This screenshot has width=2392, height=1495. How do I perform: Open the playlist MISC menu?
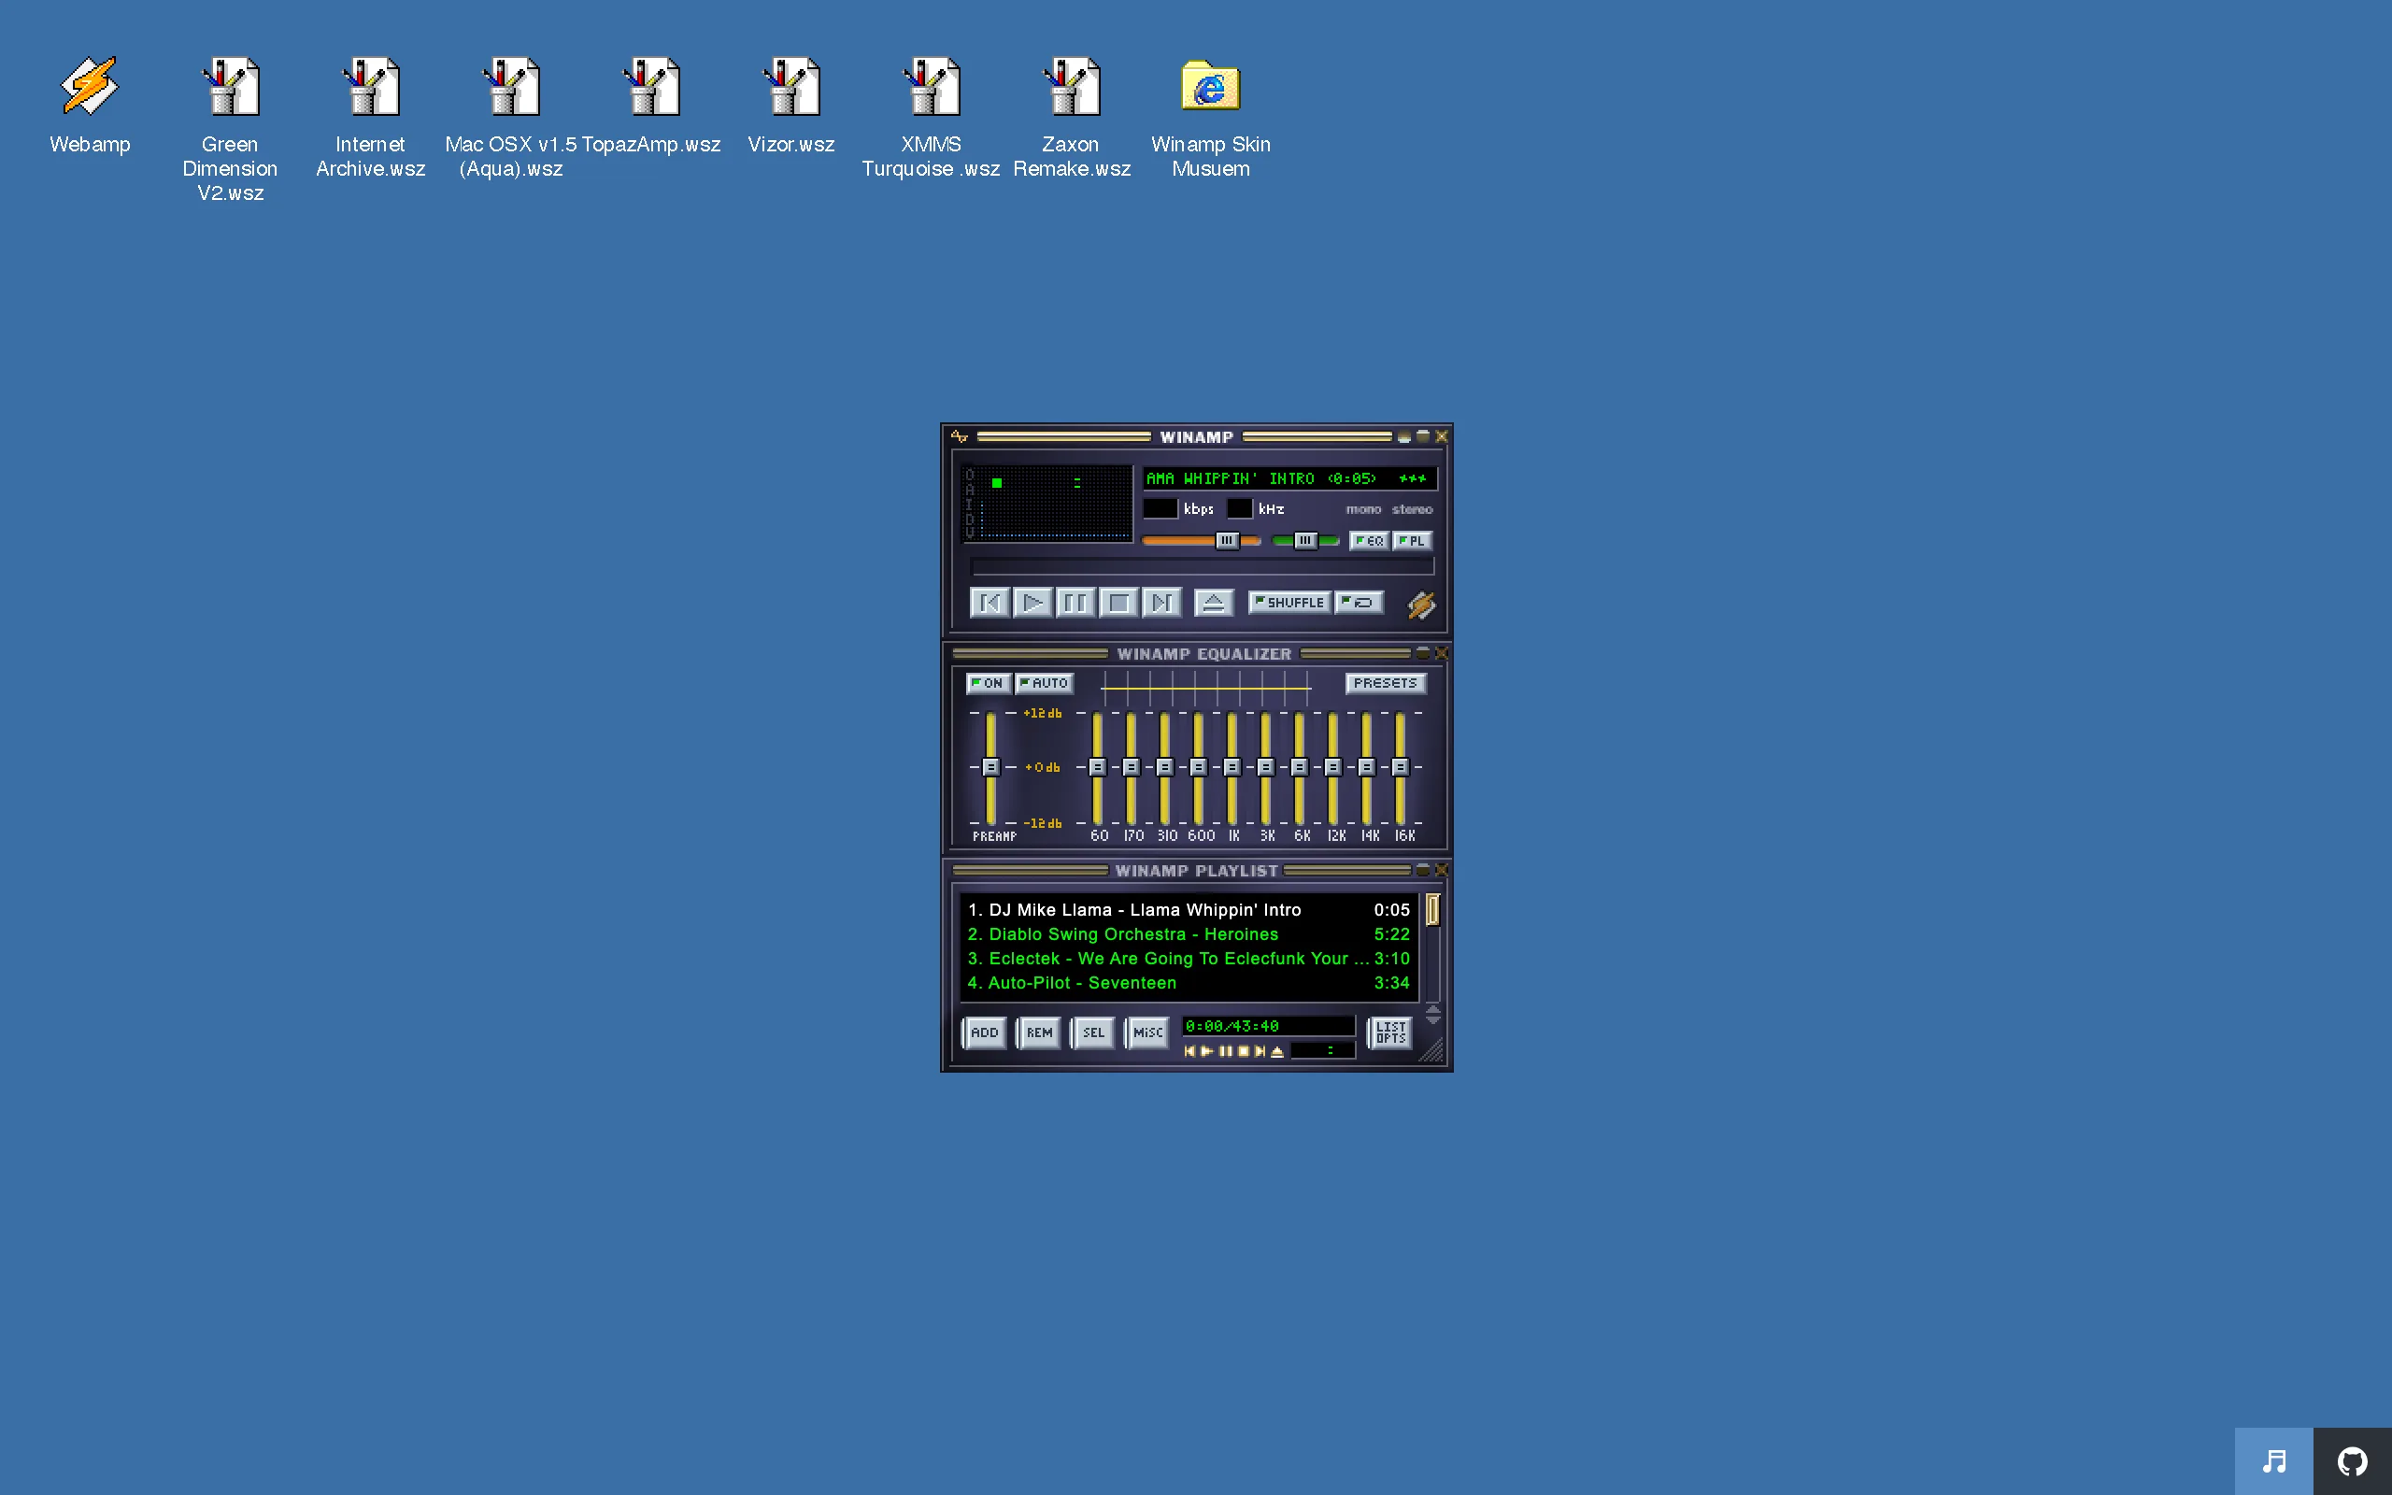coord(1147,1032)
